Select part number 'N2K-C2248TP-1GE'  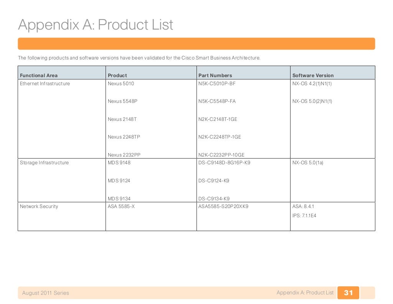point(220,137)
